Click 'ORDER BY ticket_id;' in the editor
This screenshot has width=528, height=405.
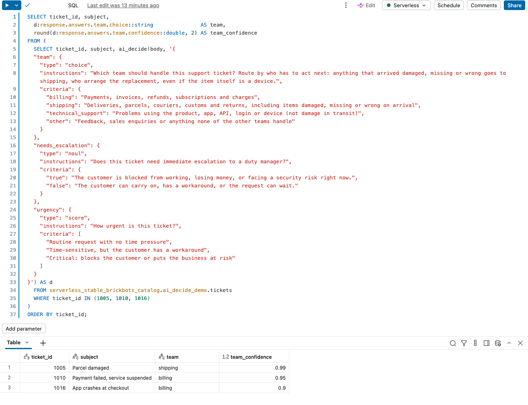(57, 314)
